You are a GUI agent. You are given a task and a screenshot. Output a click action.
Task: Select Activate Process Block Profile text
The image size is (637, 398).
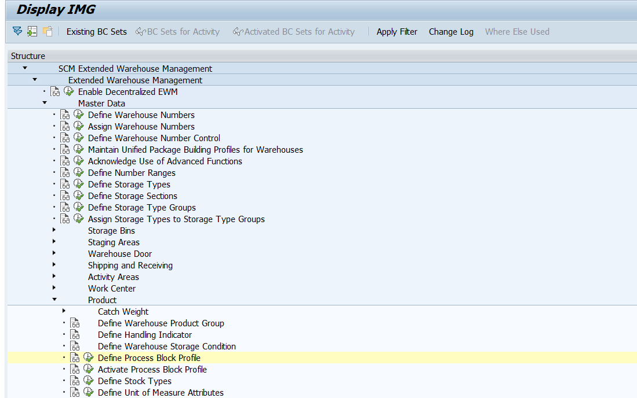click(x=152, y=370)
